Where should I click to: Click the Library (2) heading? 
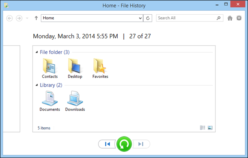pos(51,85)
